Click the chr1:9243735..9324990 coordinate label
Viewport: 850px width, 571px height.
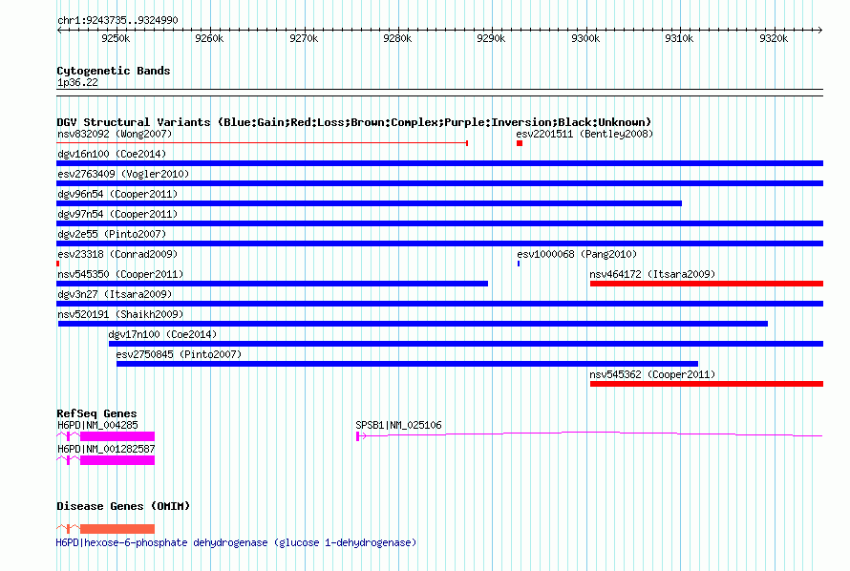coord(117,20)
